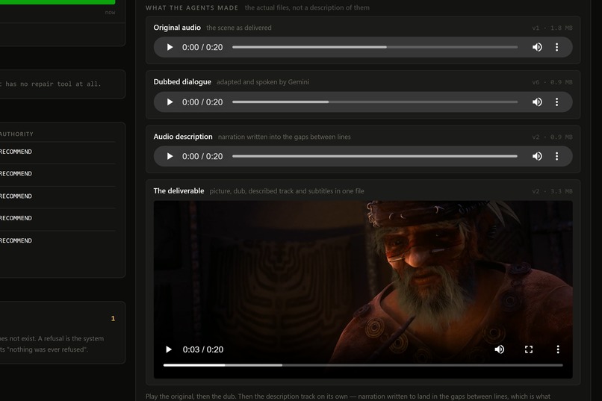Image resolution: width=602 pixels, height=401 pixels.
Task: Seek within the Original audio progress bar
Action: pos(375,47)
